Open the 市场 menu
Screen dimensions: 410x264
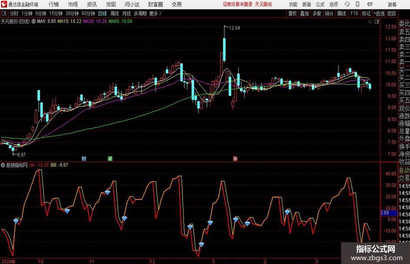coord(73,4)
